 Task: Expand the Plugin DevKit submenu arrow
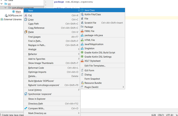[x=123, y=87]
